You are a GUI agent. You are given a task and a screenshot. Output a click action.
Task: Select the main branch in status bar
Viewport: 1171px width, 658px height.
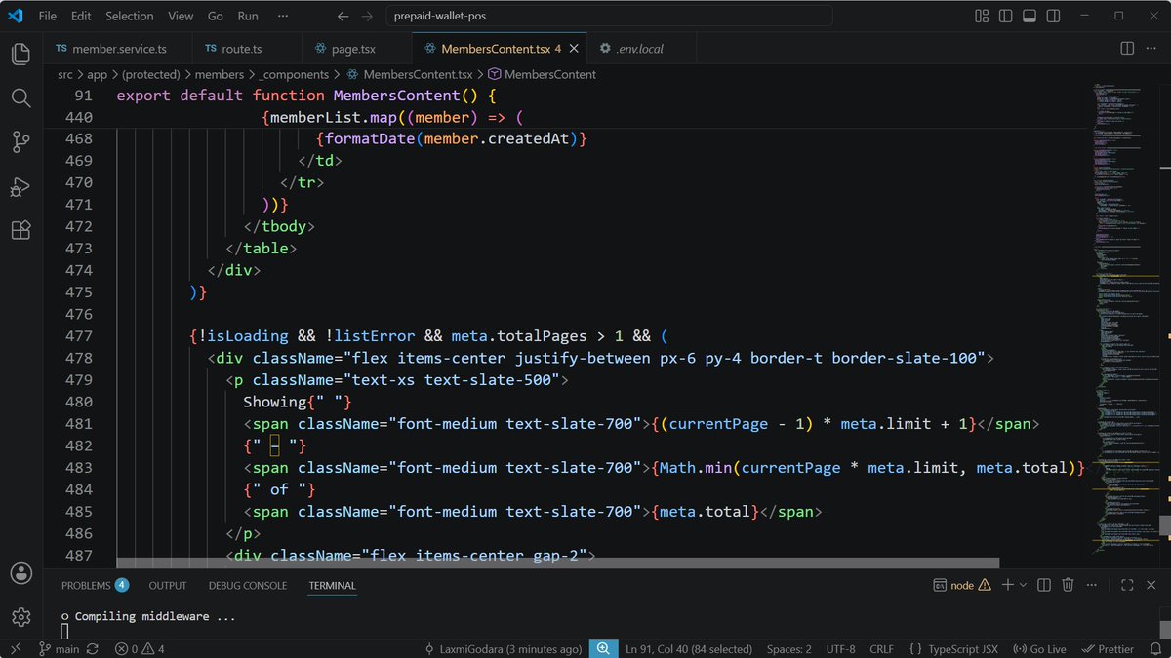pyautogui.click(x=59, y=649)
